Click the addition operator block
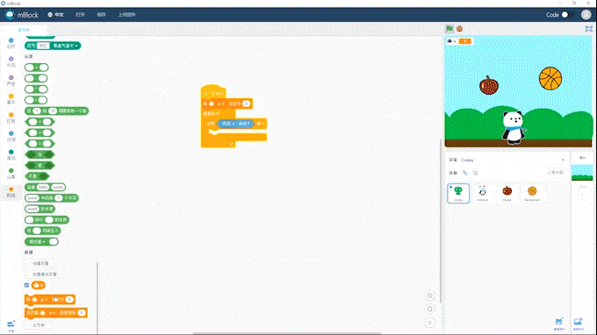Image resolution: width=597 pixels, height=335 pixels. click(x=37, y=68)
